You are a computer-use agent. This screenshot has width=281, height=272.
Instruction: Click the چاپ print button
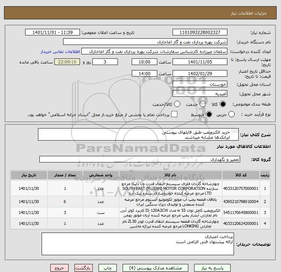tap(108, 268)
